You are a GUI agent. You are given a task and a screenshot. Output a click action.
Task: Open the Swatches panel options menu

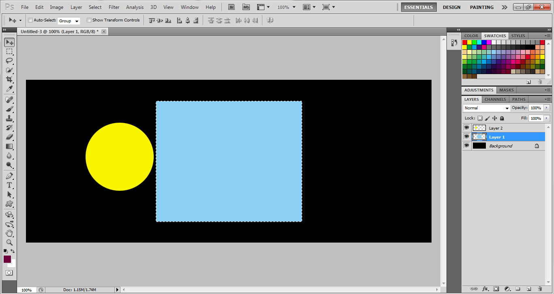(x=548, y=36)
